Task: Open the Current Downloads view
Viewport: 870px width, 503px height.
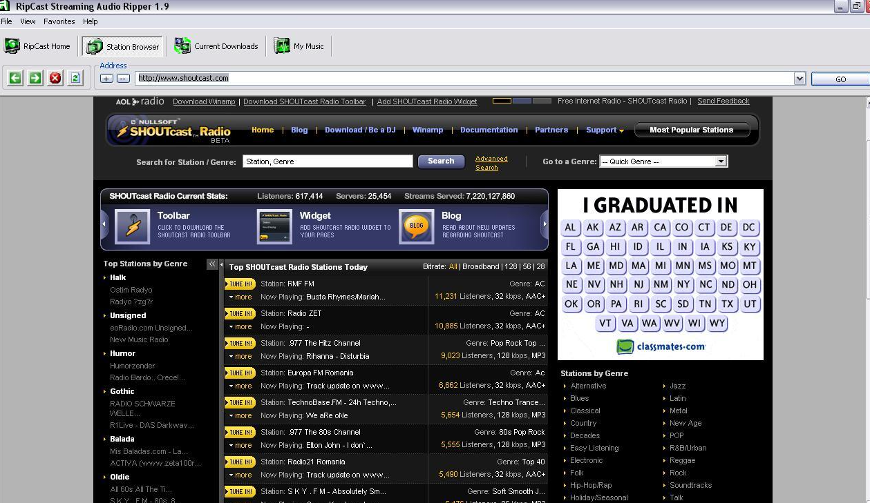Action: click(x=216, y=46)
